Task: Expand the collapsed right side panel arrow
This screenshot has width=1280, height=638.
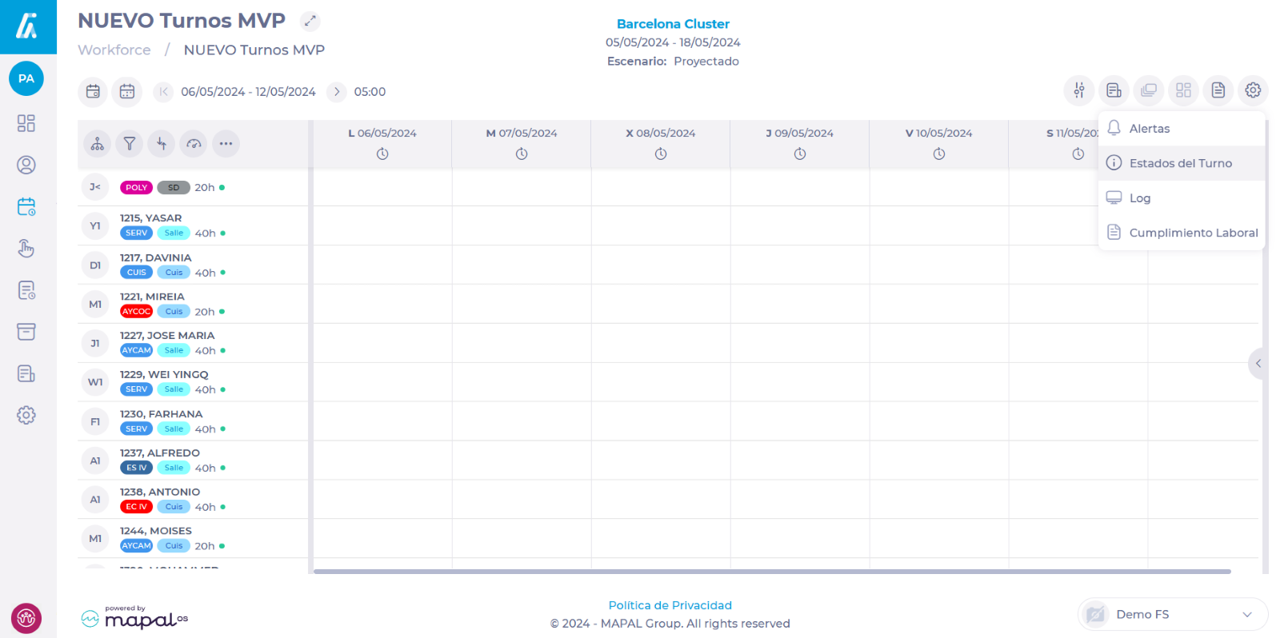Action: point(1258,364)
